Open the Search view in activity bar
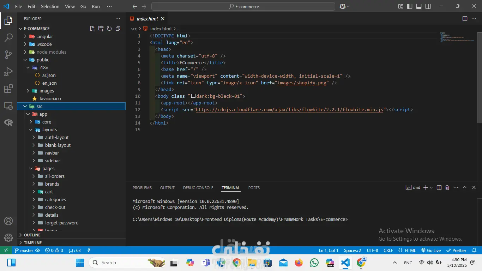 8,38
